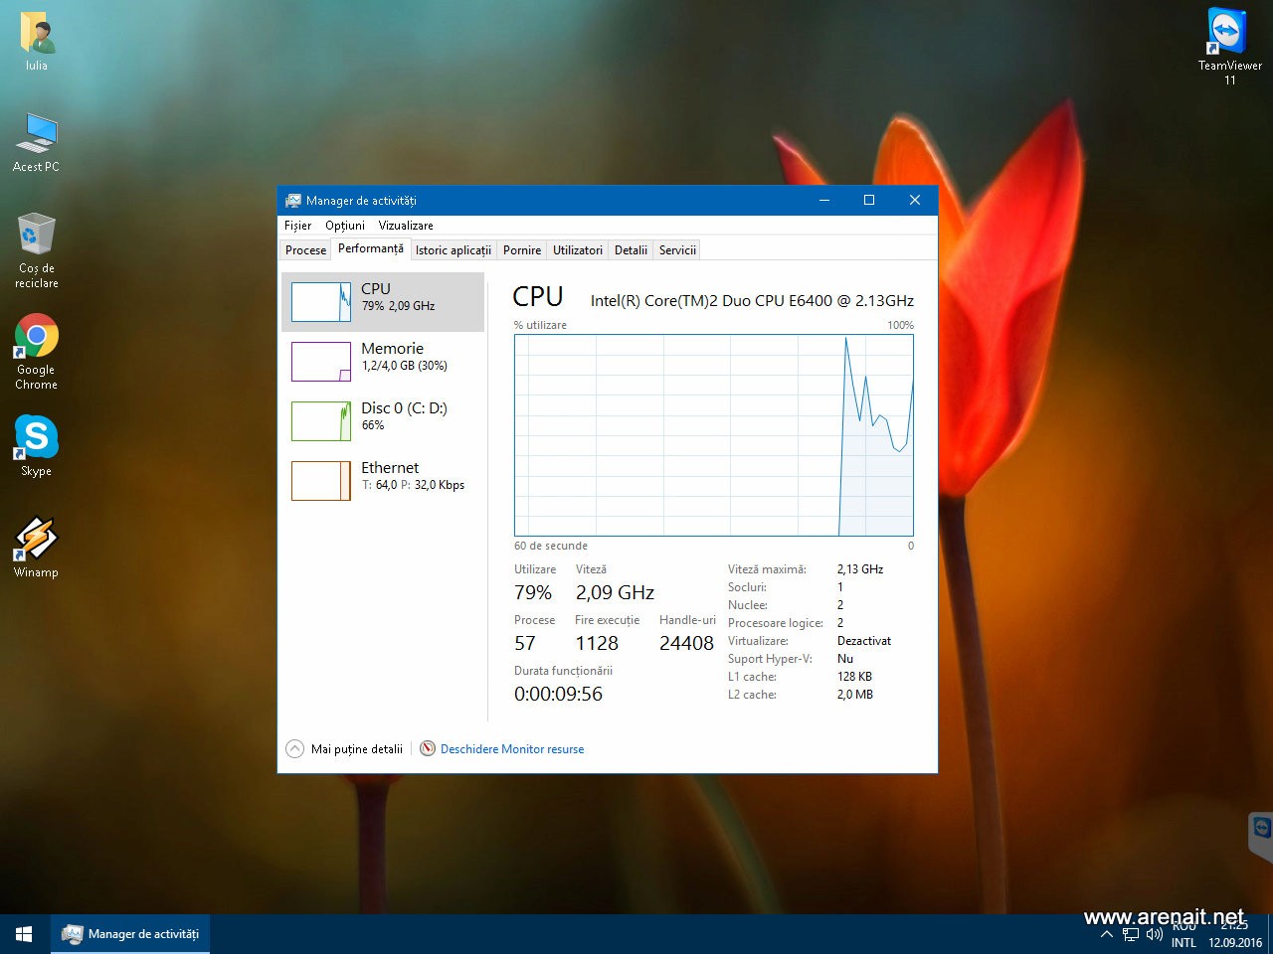Switch to the Procese tab
The image size is (1273, 954).
(x=305, y=250)
